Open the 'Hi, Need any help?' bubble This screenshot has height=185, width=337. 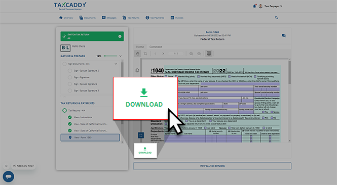coord(23,166)
